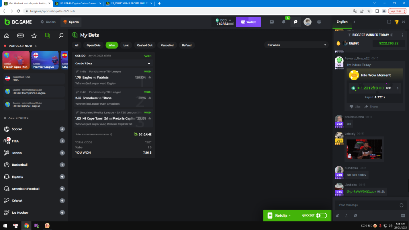409x230 pixels.
Task: Open the Home icon in sports sidebar
Action: [7, 36]
